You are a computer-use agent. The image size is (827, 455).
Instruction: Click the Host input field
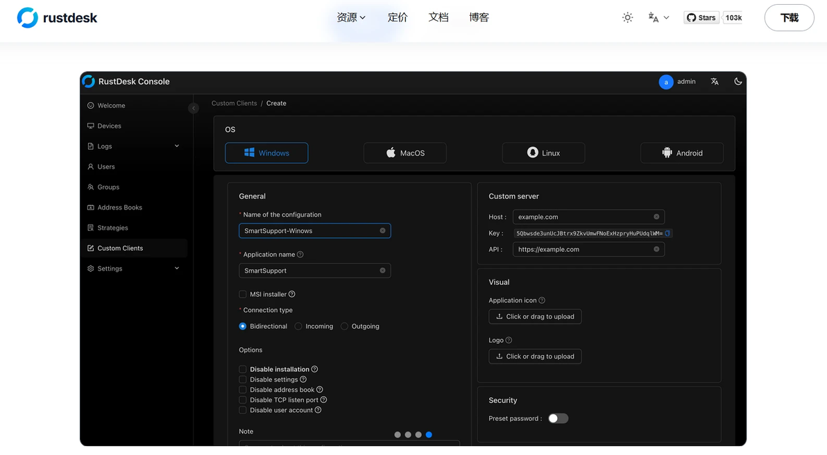click(x=588, y=216)
